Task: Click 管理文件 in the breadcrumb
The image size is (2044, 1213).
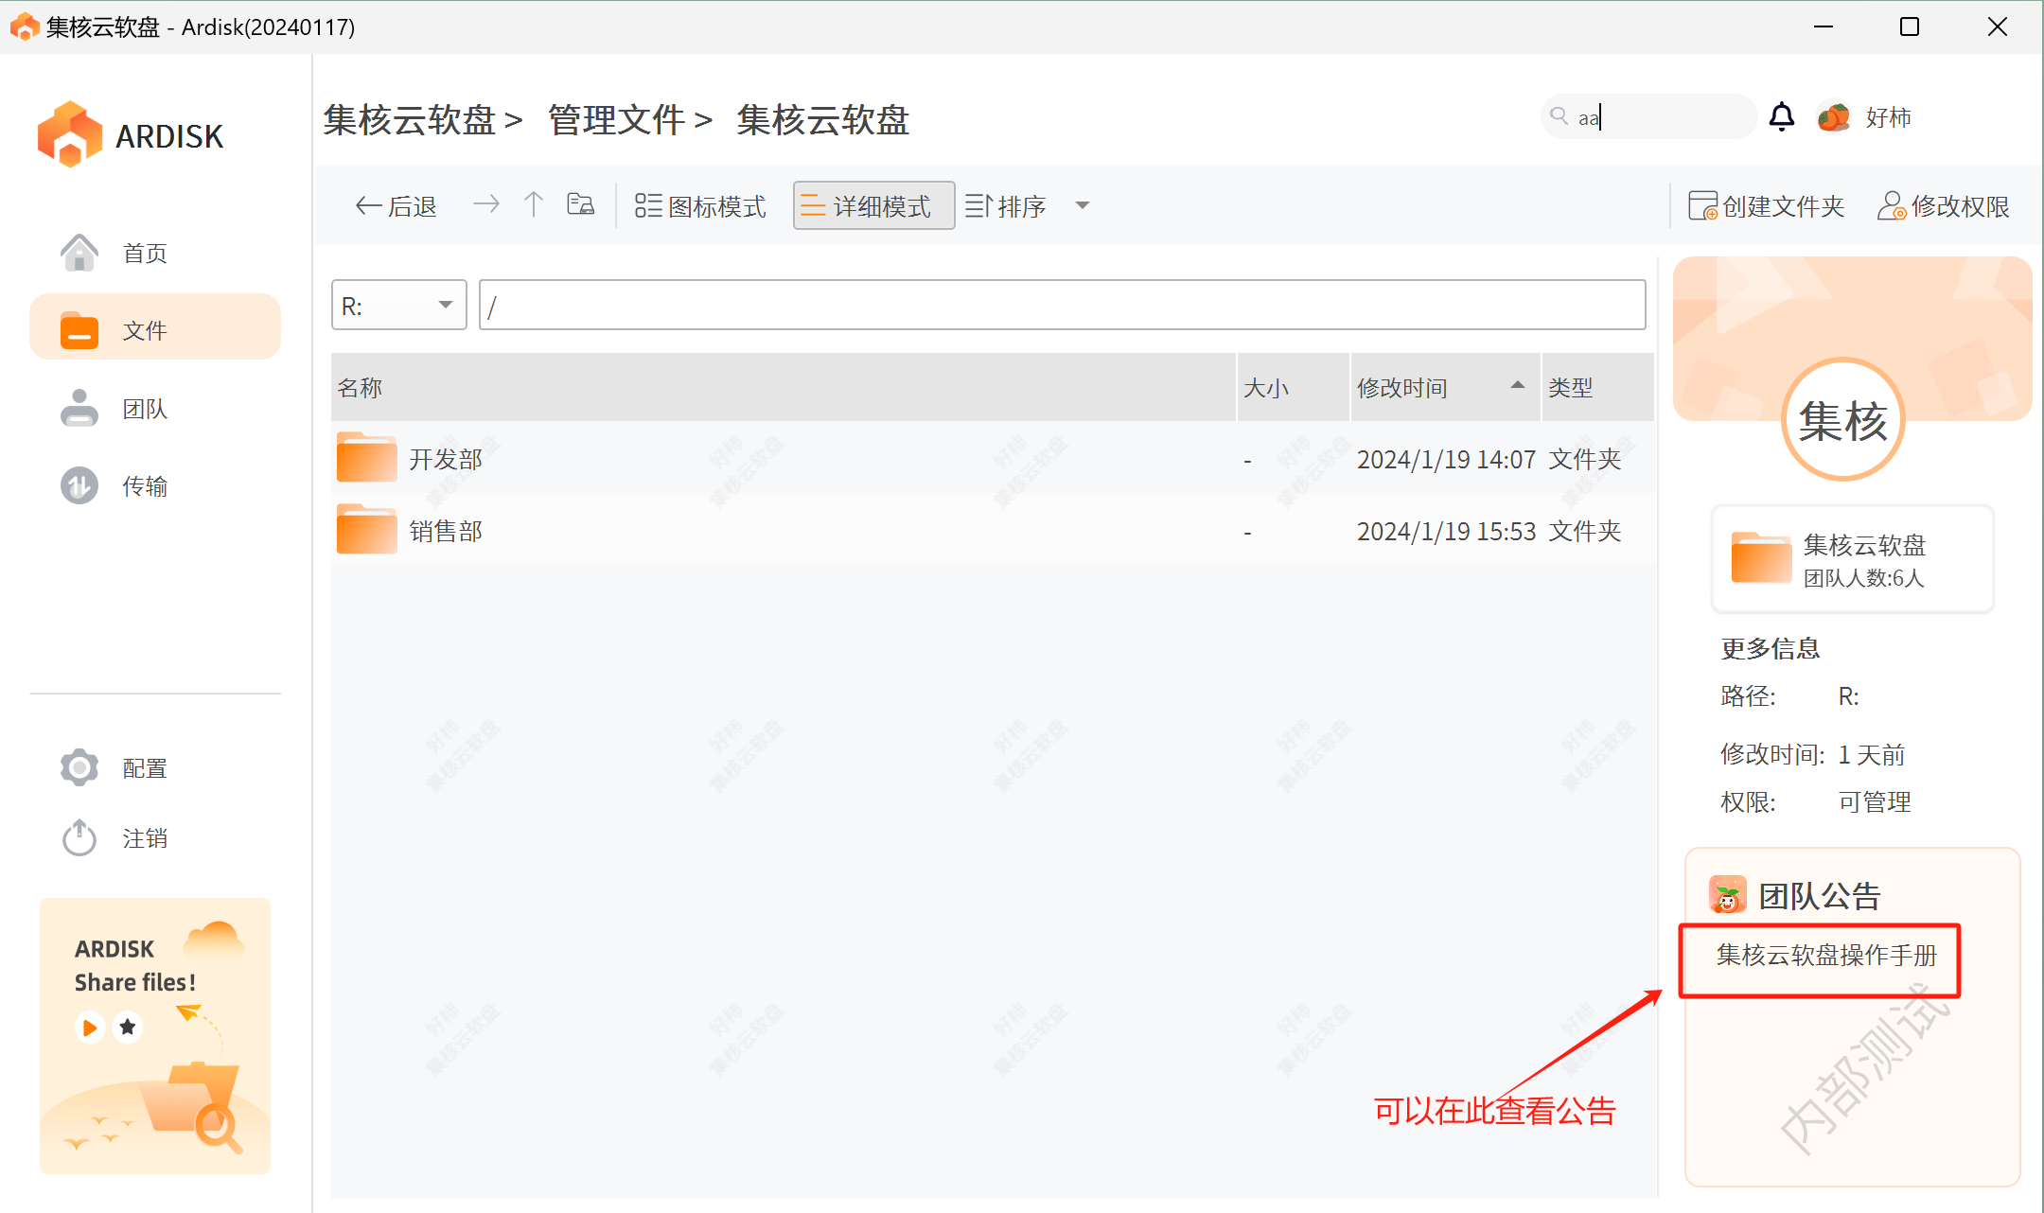Action: [x=616, y=120]
